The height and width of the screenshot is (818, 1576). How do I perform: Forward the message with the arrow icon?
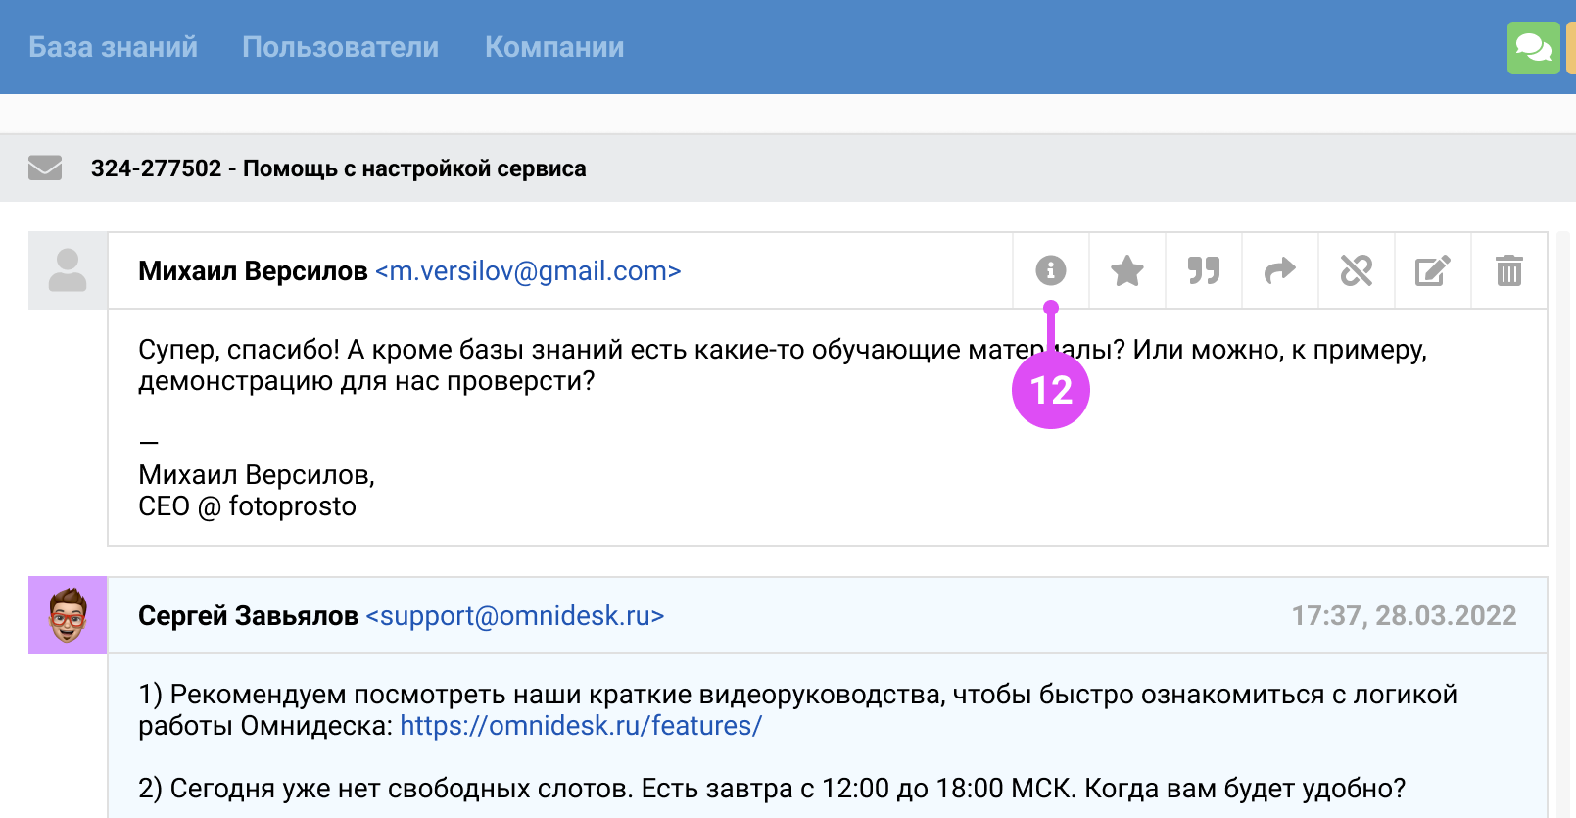(1280, 270)
